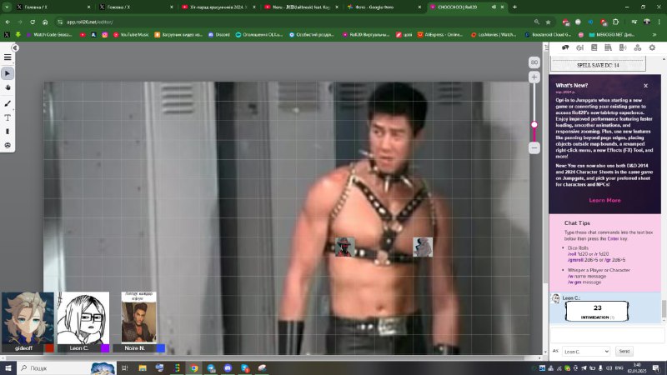Viewport: 667px width, 375px height.
Task: Click Noire N.'s blue color swatch
Action: [161, 348]
